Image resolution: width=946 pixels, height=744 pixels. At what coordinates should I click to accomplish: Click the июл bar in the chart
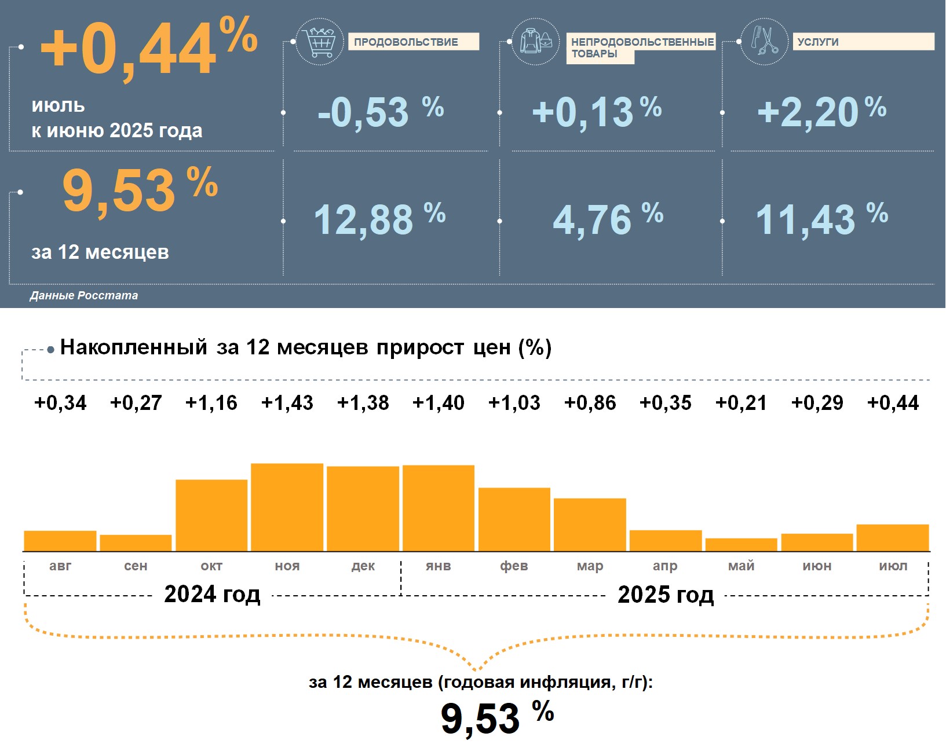pyautogui.click(x=893, y=538)
